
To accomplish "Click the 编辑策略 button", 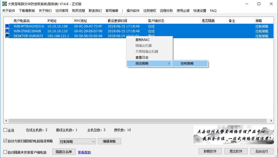I will click(109, 141).
